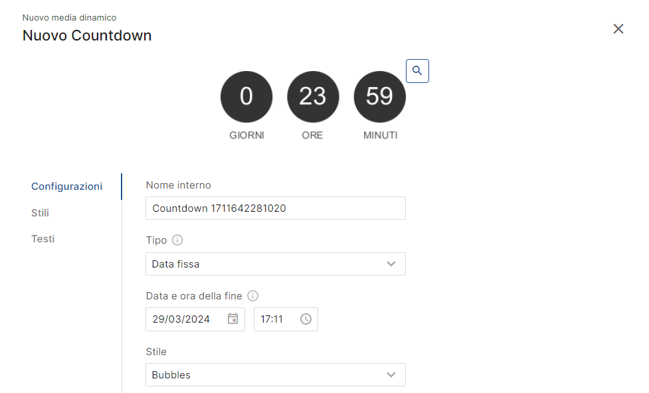Select the Configurazioni tab
This screenshot has width=649, height=393.
point(66,186)
